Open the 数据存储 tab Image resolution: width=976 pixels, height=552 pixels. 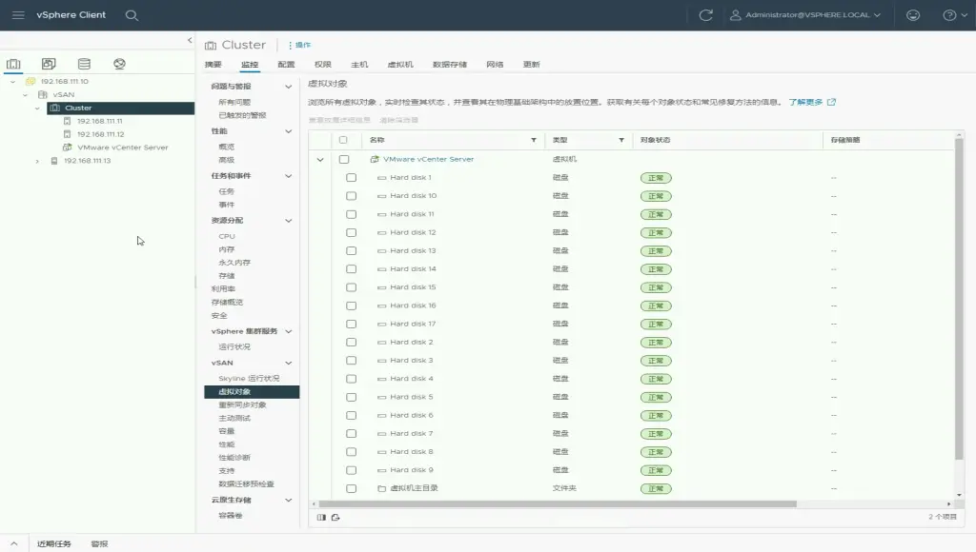(449, 65)
